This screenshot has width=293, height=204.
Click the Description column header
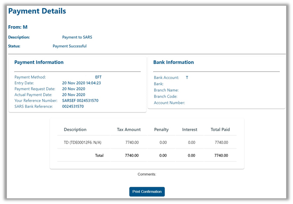[x=75, y=130]
